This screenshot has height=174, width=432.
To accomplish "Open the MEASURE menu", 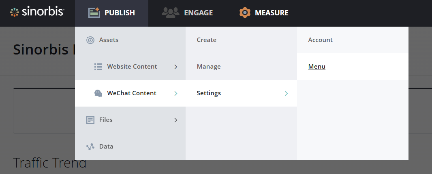I will coord(272,13).
